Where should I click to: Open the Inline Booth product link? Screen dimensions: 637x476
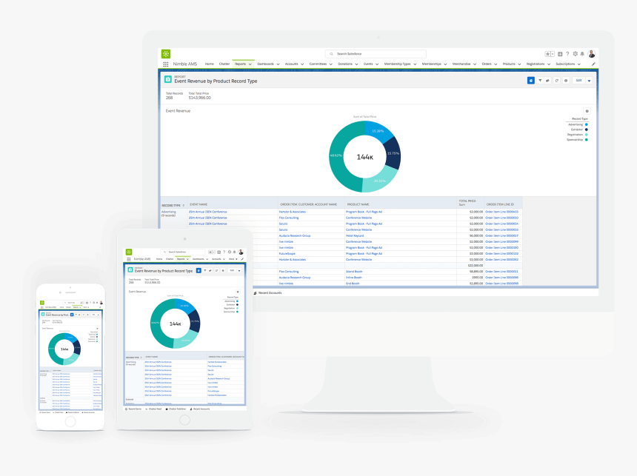354,278
